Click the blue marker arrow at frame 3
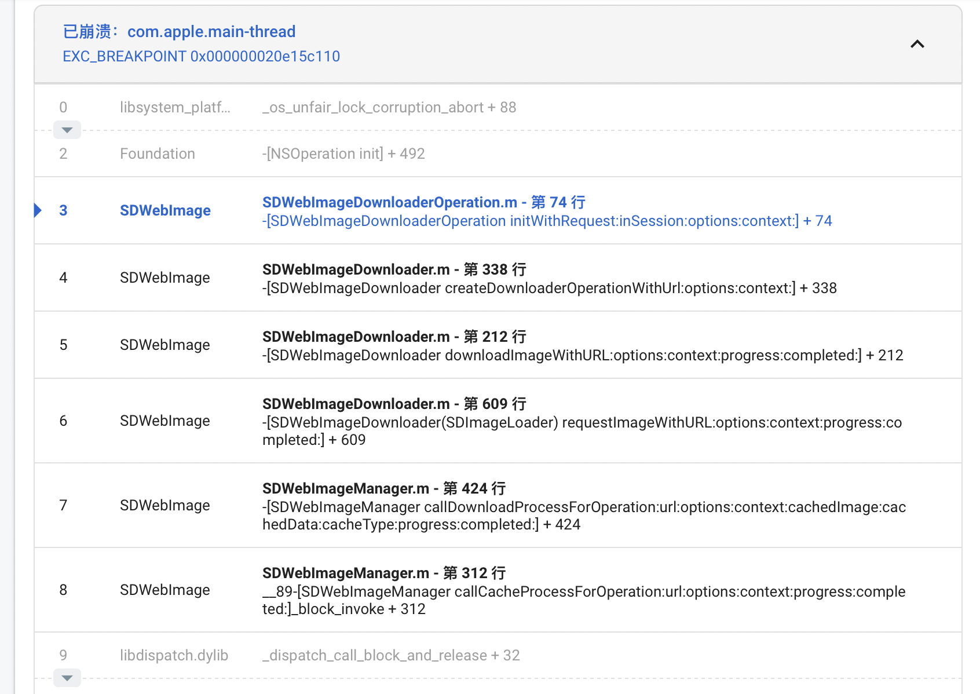Screen dimensions: 980x694 38,210
